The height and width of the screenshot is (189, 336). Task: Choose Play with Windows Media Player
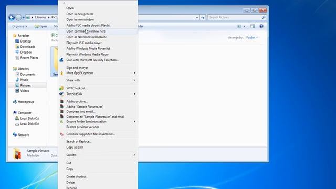[x=98, y=55]
